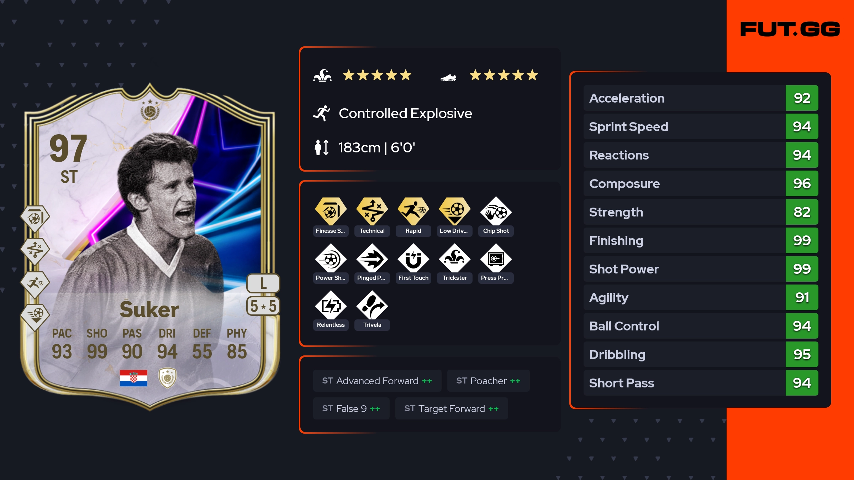
Task: Click the Trickster playstyle icon
Action: pos(454,259)
